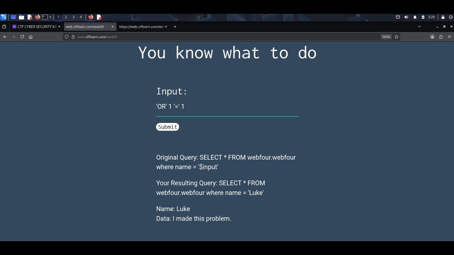454x255 pixels.
Task: Click the running Firefox taskbar item
Action: point(91,17)
